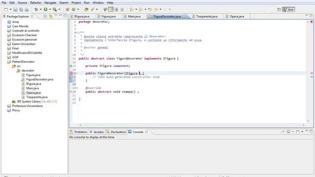This screenshot has height=177, width=315.
Task: Open the Source menu
Action: click(x=22, y=2)
